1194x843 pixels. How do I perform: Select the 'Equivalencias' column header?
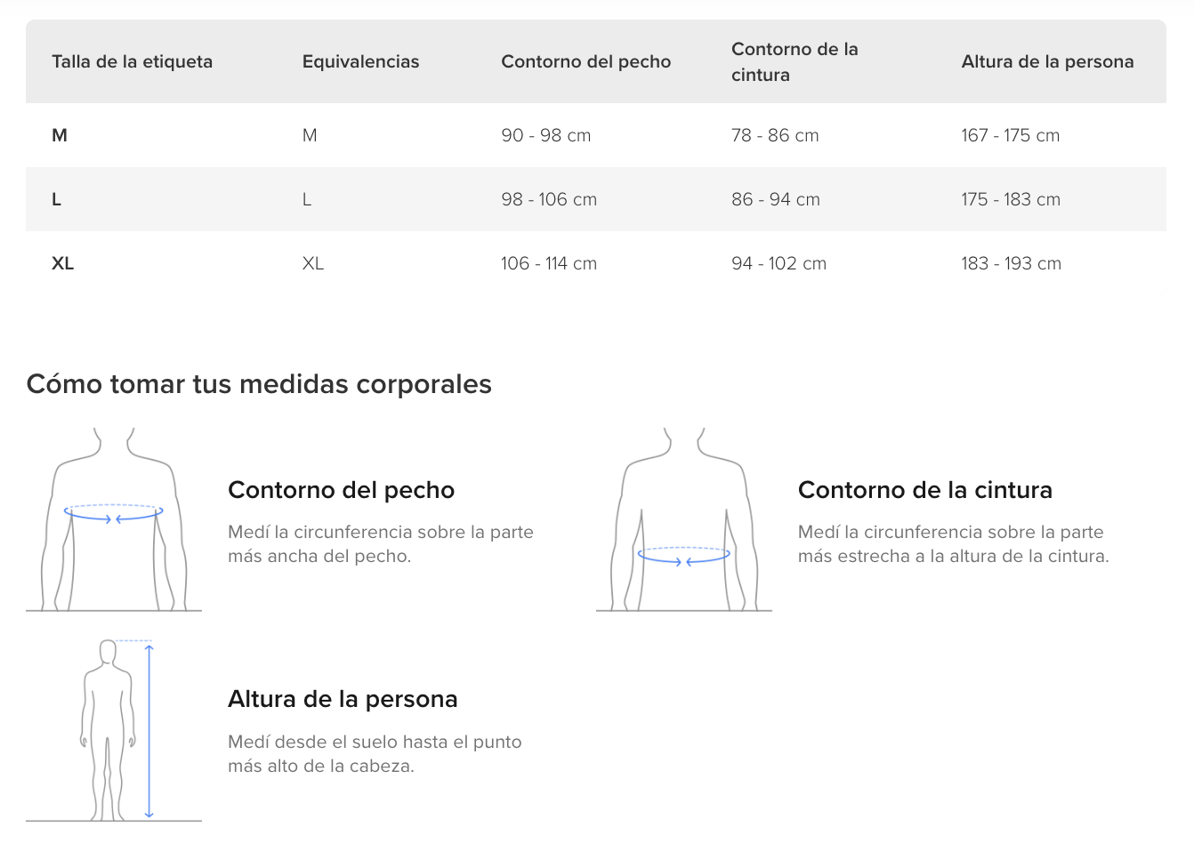tap(360, 61)
